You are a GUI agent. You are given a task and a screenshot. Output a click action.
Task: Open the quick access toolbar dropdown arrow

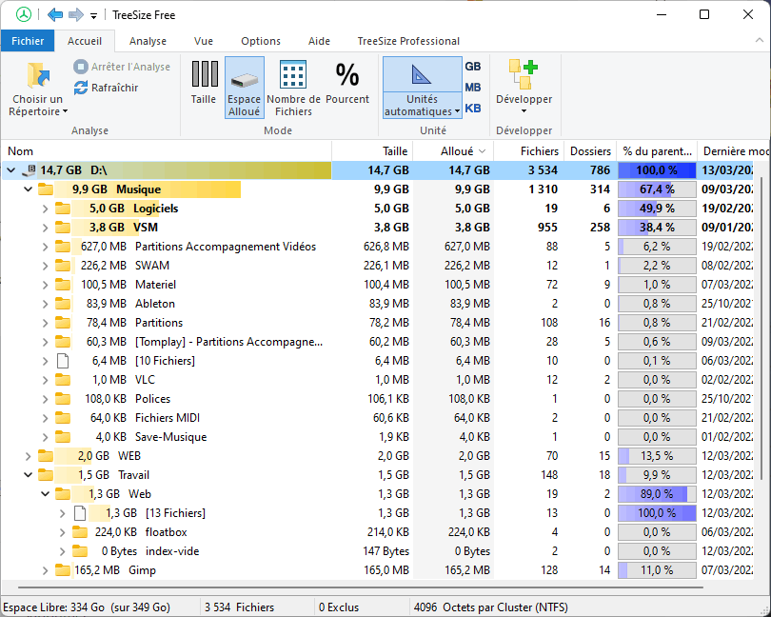coord(93,16)
